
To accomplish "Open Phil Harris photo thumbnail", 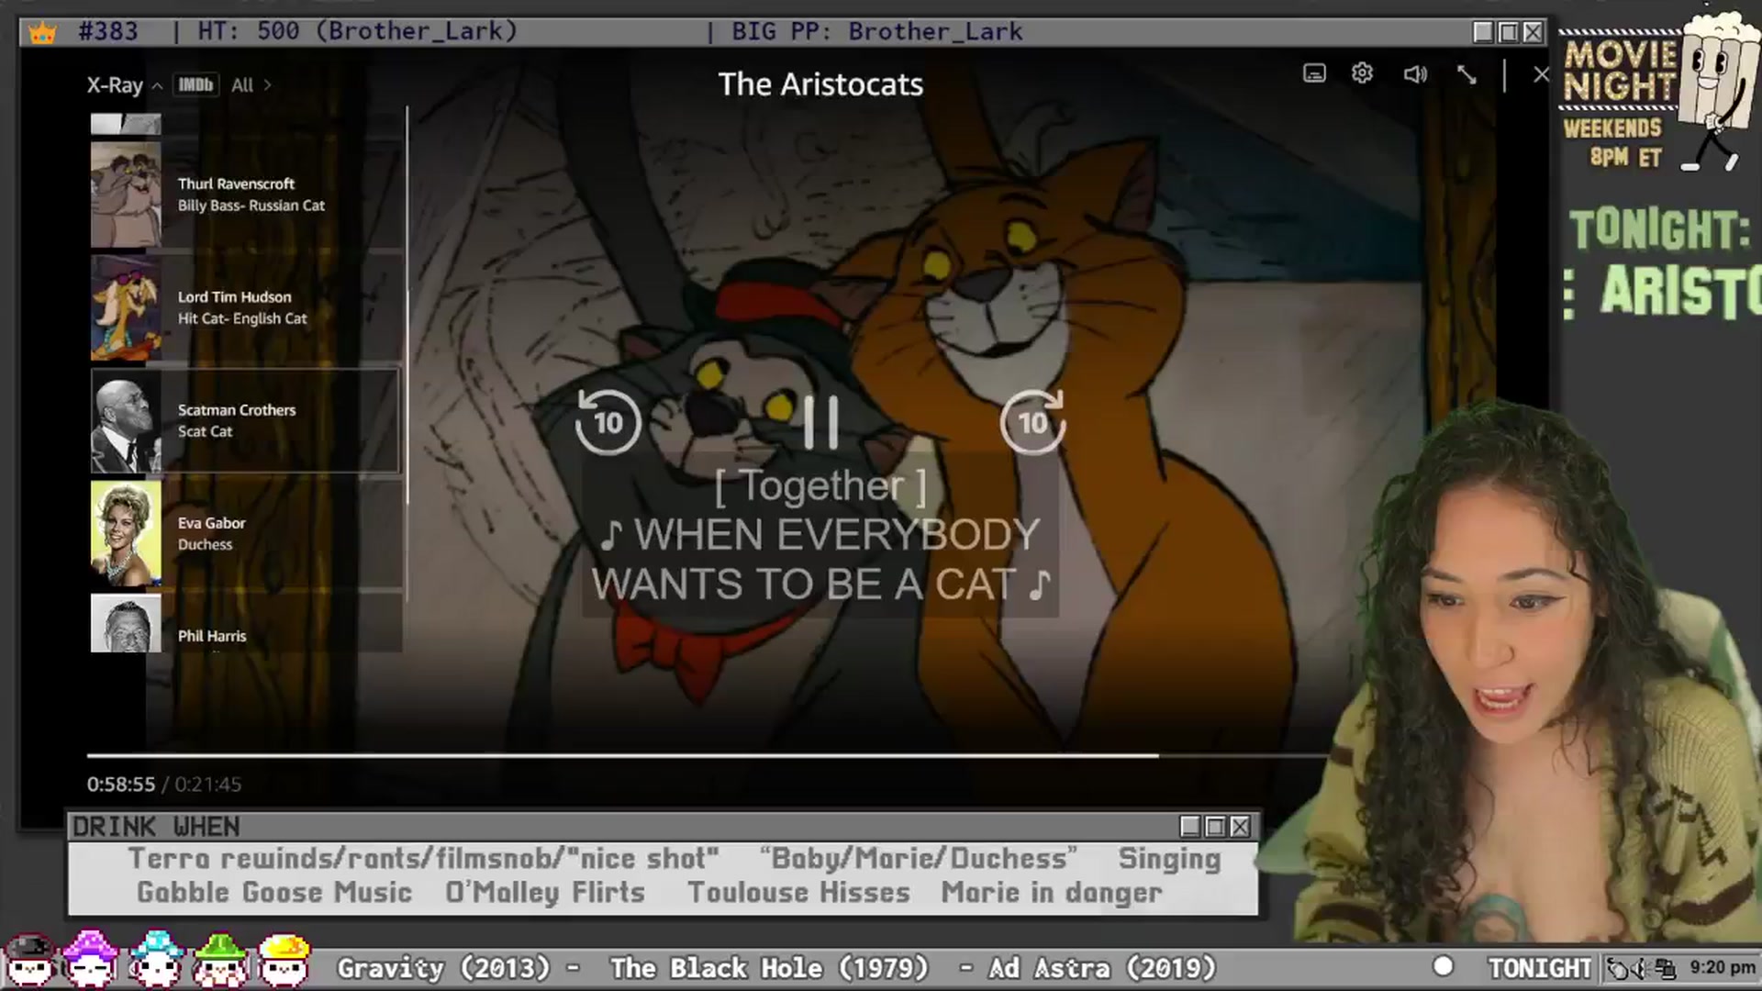I will pyautogui.click(x=126, y=623).
